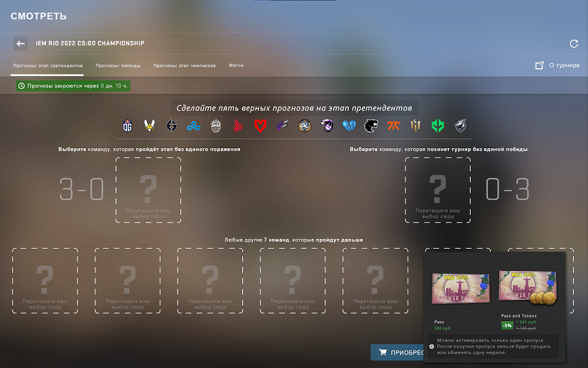Click the Прогнозы закроются countdown badge

click(x=73, y=86)
